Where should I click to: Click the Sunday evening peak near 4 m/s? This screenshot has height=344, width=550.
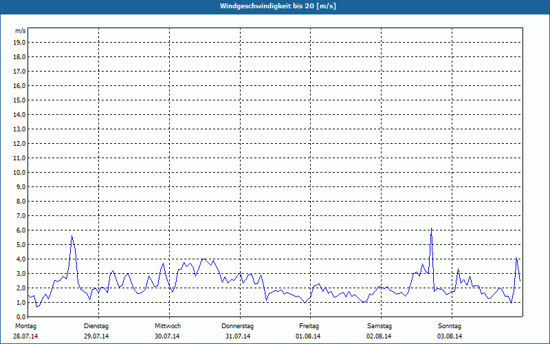pyautogui.click(x=517, y=258)
